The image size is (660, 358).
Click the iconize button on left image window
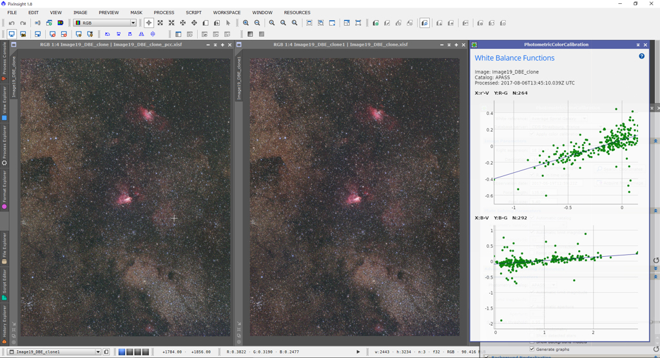[208, 45]
